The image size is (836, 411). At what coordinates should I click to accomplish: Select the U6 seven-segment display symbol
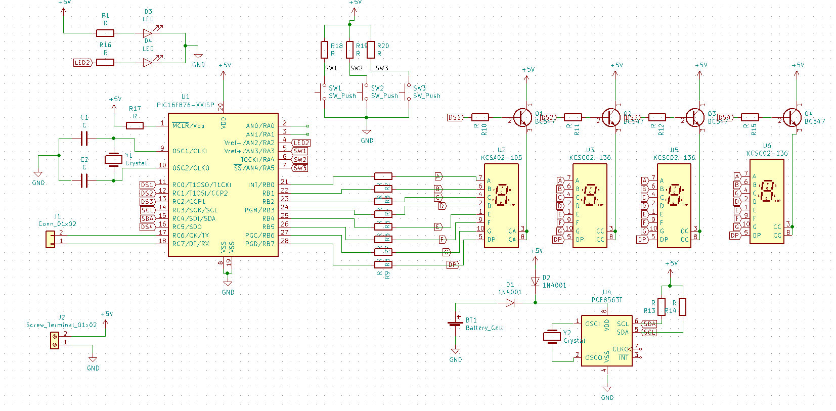pos(767,201)
